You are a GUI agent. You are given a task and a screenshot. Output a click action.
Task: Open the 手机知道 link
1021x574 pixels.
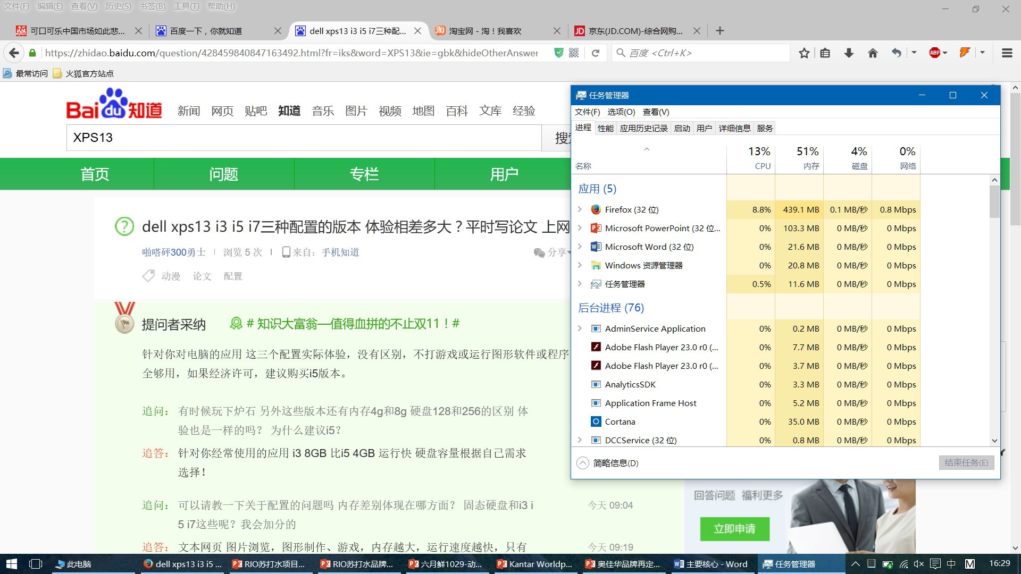[x=340, y=252]
